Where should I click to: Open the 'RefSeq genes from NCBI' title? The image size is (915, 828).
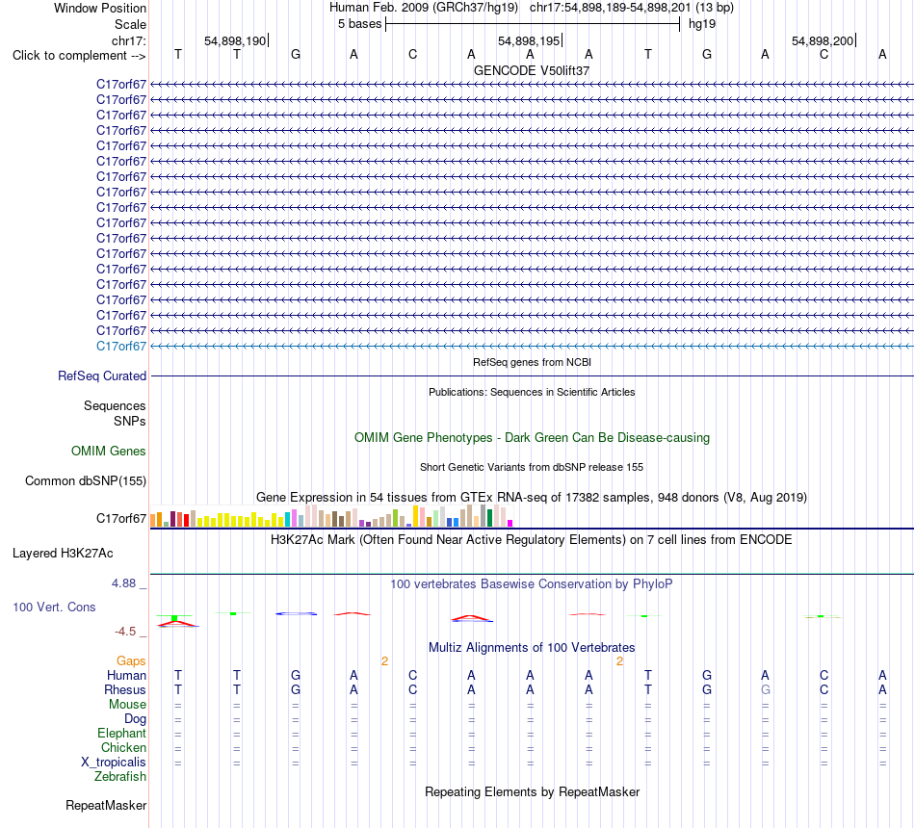click(x=532, y=362)
